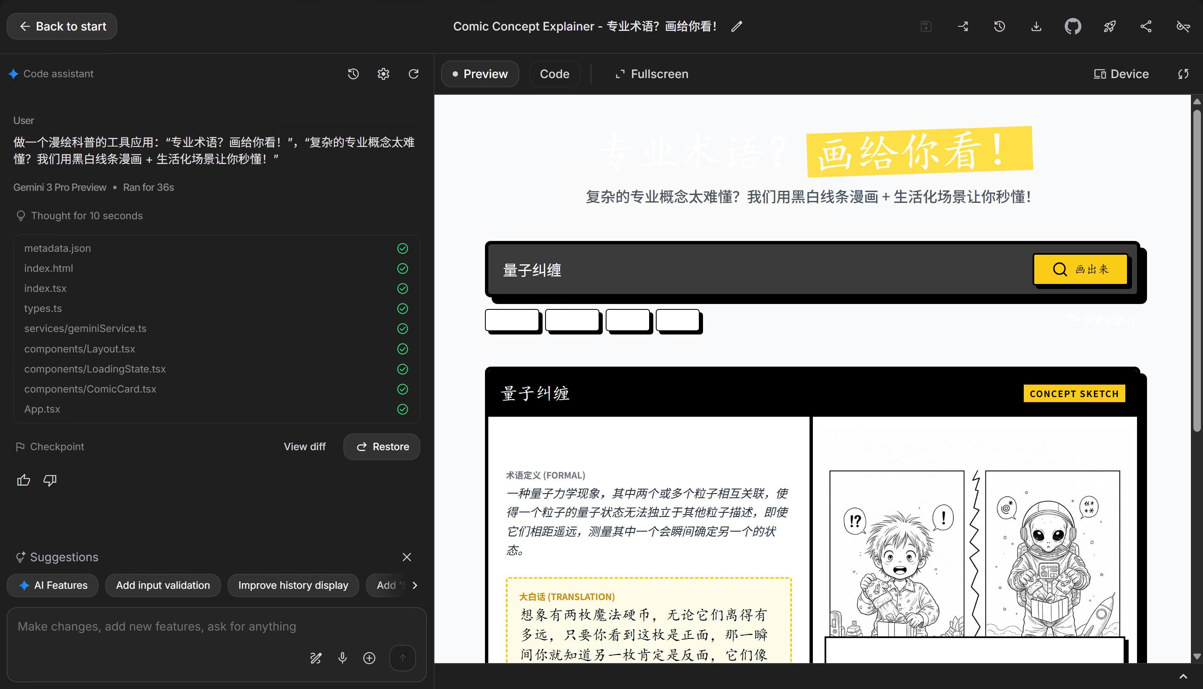Open index.tsx file row
The image size is (1203, 689).
216,289
